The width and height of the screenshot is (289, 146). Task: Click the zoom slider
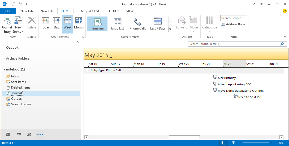256,143
